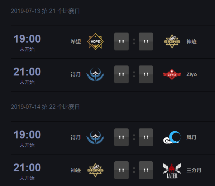Open the 三分月 team name link
The image size is (215, 186).
coord(194,170)
